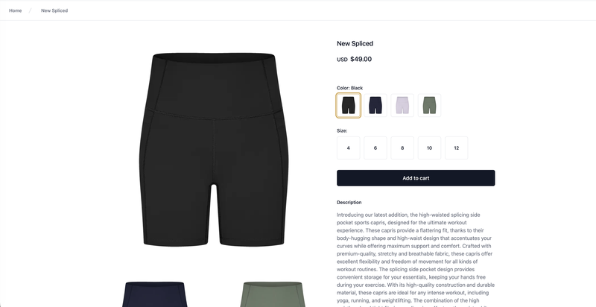
Task: Click the Color: Black label
Action: click(349, 88)
